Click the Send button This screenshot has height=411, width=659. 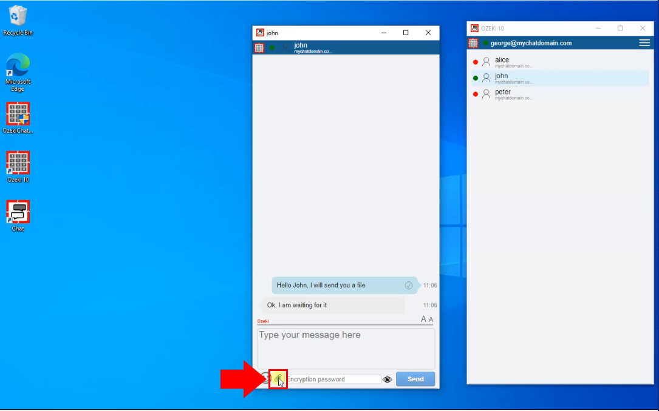click(x=415, y=379)
